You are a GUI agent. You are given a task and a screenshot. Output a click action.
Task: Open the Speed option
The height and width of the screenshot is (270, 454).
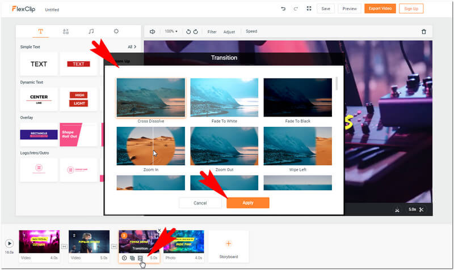tap(251, 31)
